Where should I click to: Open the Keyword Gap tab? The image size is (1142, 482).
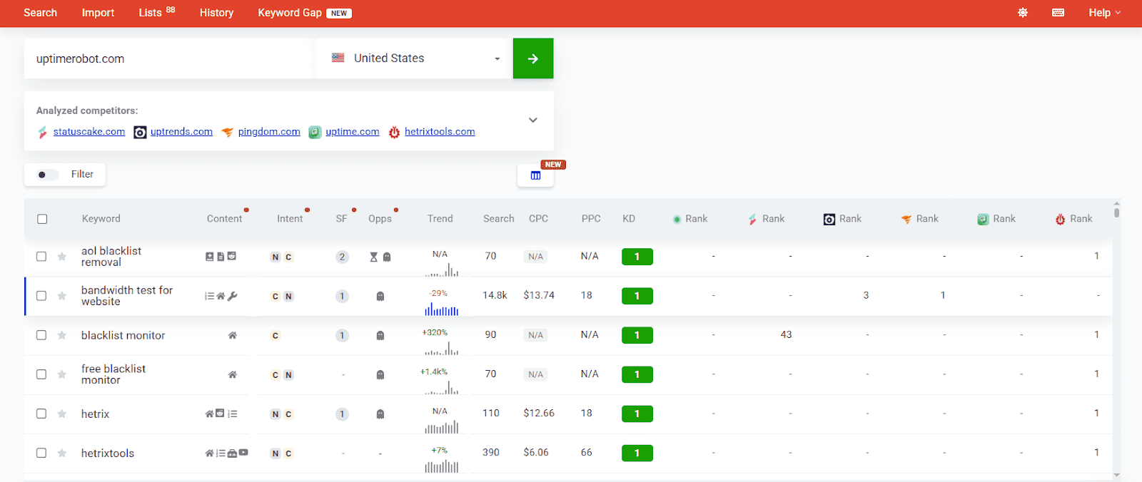[305, 13]
